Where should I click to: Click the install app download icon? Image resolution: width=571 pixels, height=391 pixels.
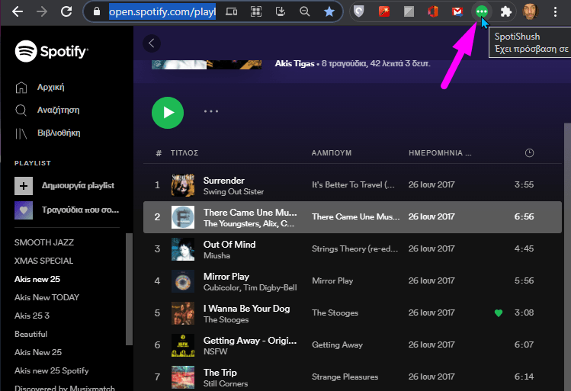point(281,11)
